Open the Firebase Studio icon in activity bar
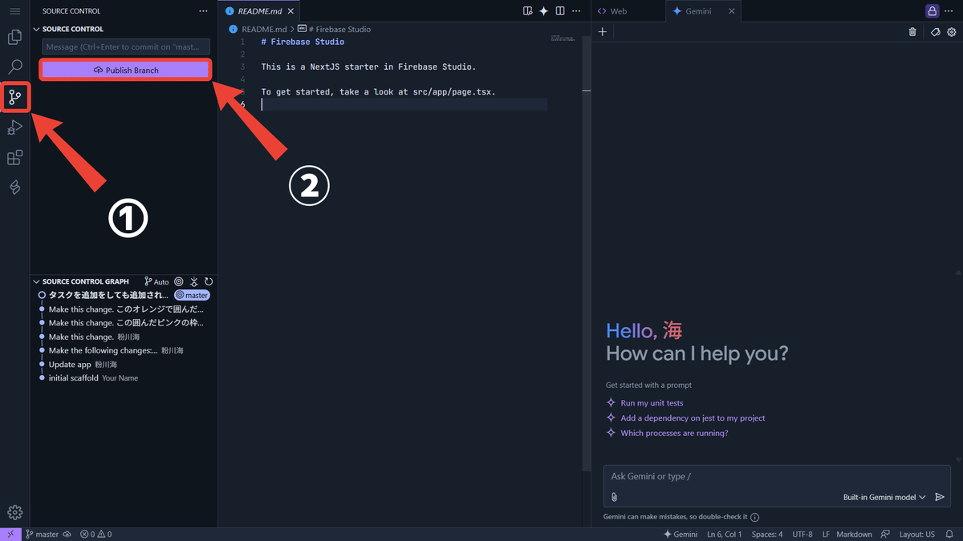This screenshot has width=963, height=541. 14,188
